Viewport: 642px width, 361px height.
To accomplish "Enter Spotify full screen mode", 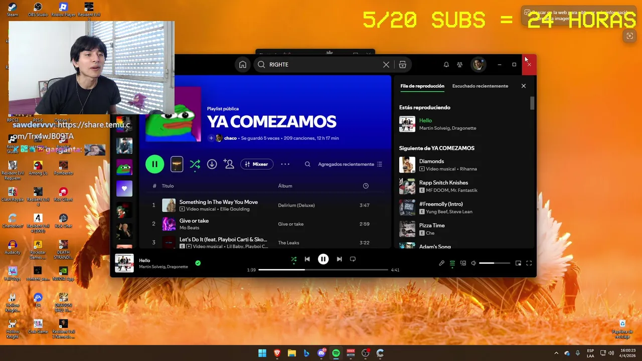I will point(529,263).
